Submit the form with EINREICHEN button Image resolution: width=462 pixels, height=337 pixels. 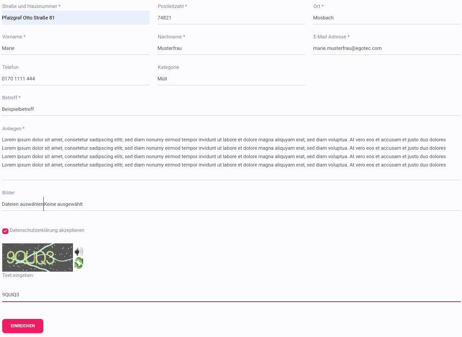click(x=23, y=326)
